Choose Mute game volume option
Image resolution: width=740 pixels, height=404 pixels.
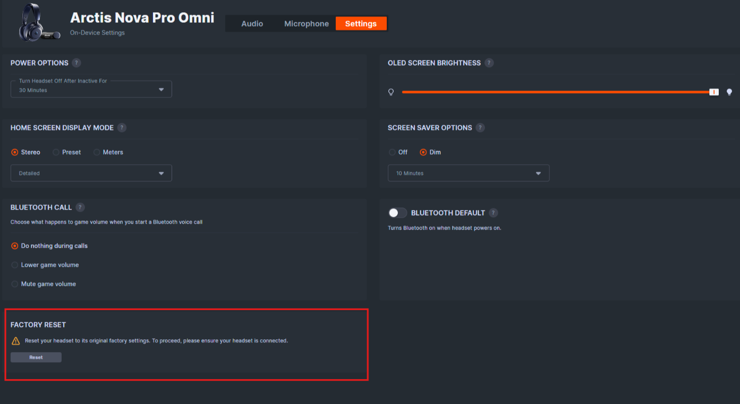coord(44,284)
